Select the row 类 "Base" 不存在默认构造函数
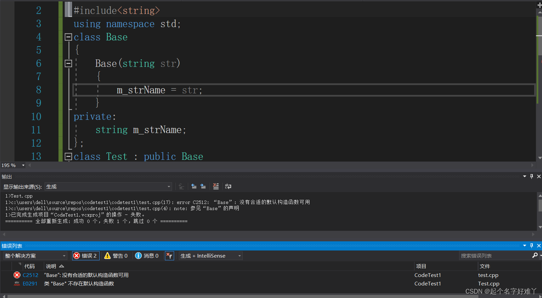 271,284
